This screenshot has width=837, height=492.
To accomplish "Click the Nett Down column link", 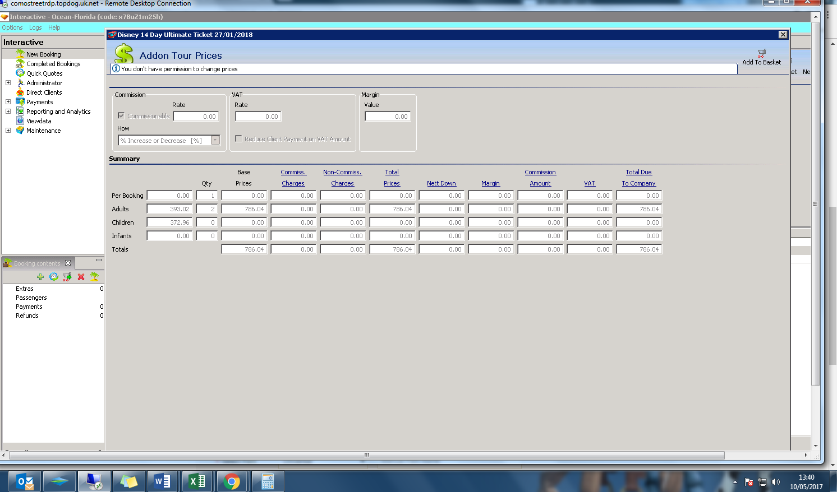I will [x=442, y=183].
